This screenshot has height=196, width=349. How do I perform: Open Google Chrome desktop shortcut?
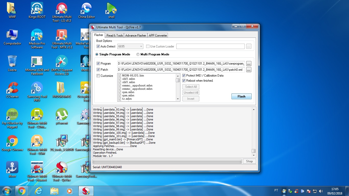click(12, 143)
